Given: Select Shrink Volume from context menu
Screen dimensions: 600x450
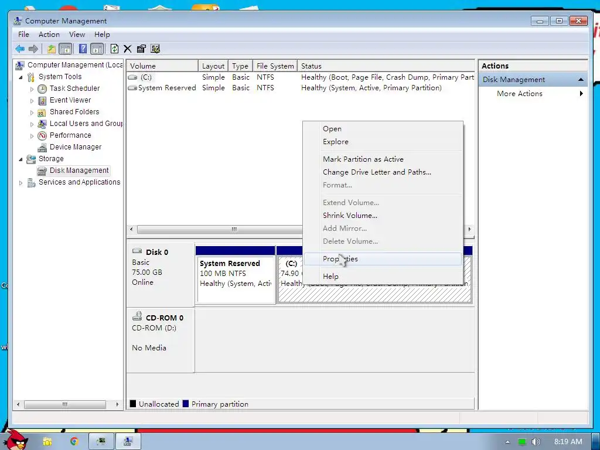Looking at the screenshot, I should click(x=383, y=216).
